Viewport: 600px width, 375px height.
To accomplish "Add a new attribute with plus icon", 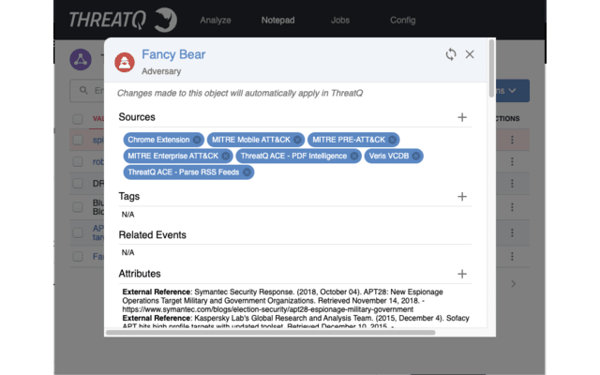I will (462, 274).
